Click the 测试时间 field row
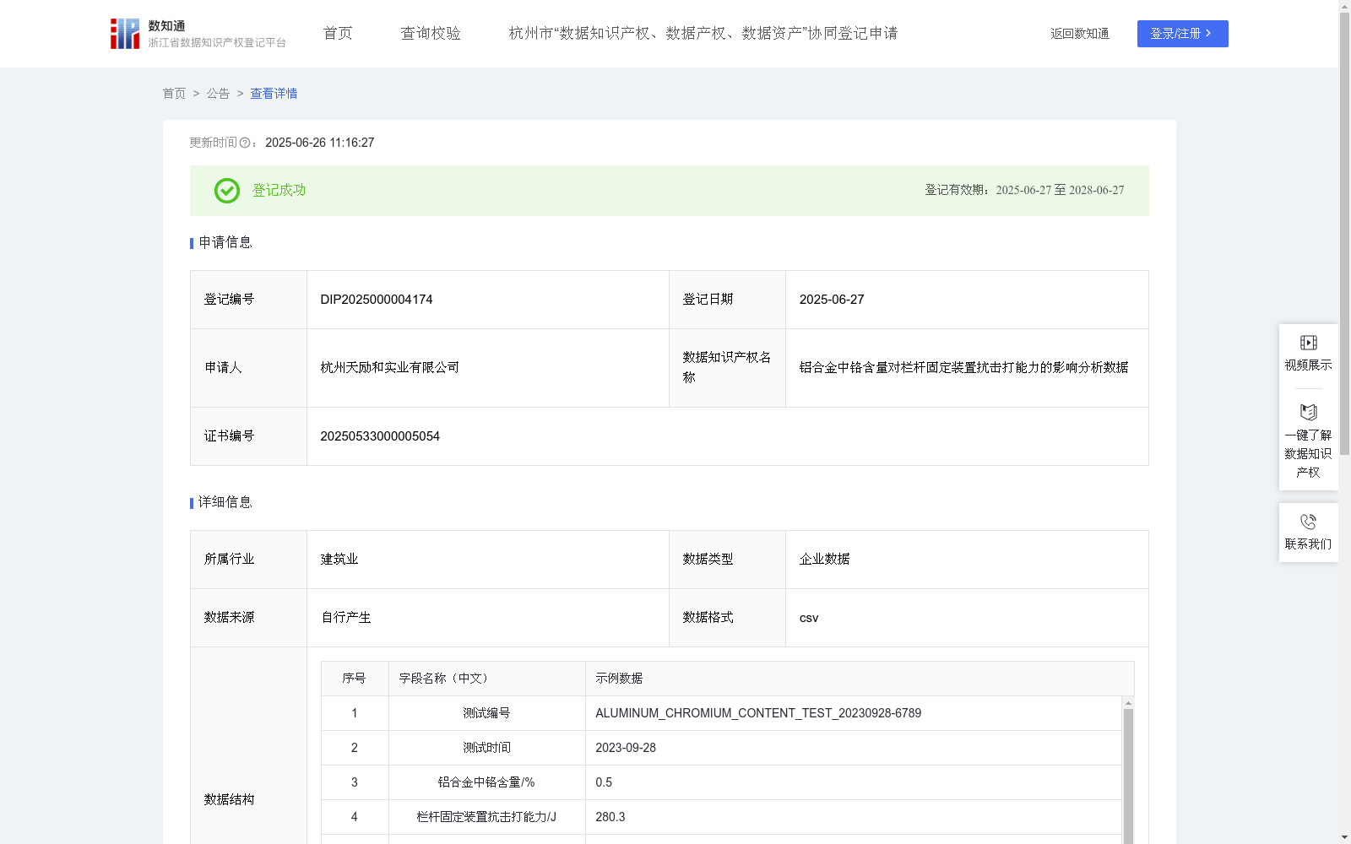The image size is (1351, 844). [722, 748]
